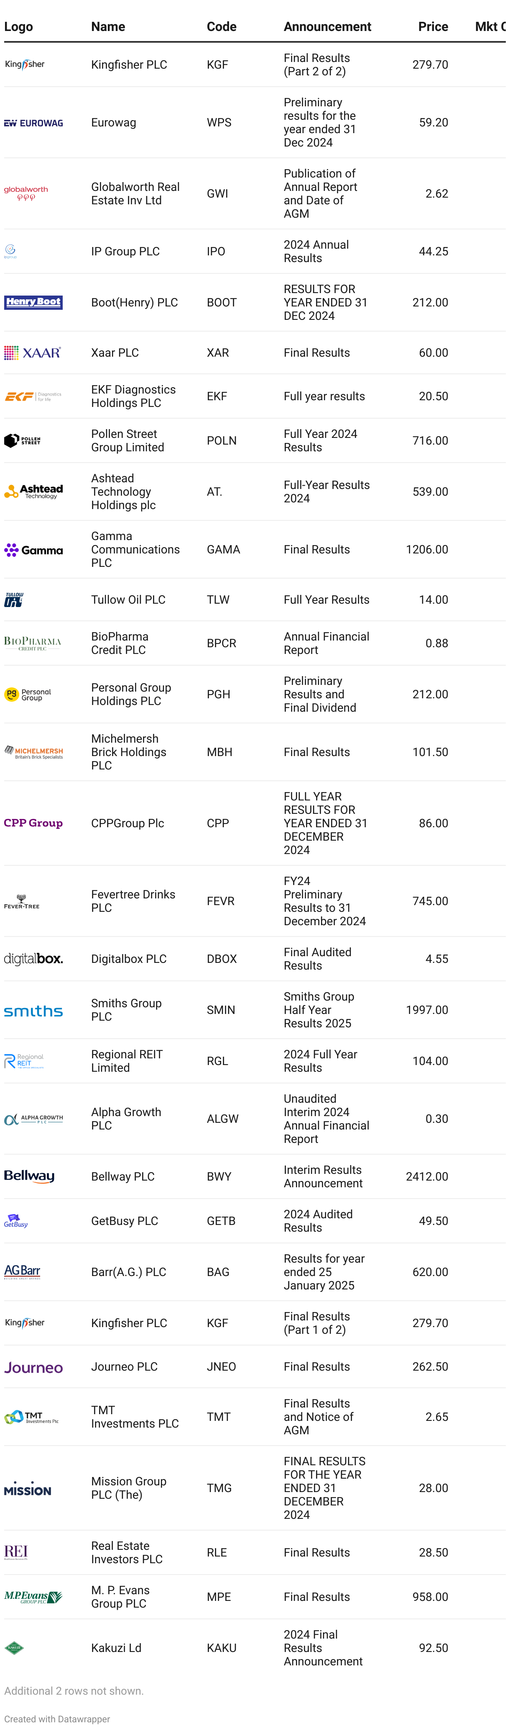This screenshot has width=510, height=1729.
Task: Select the Ashtead Technology Holdings plc name
Action: [123, 491]
